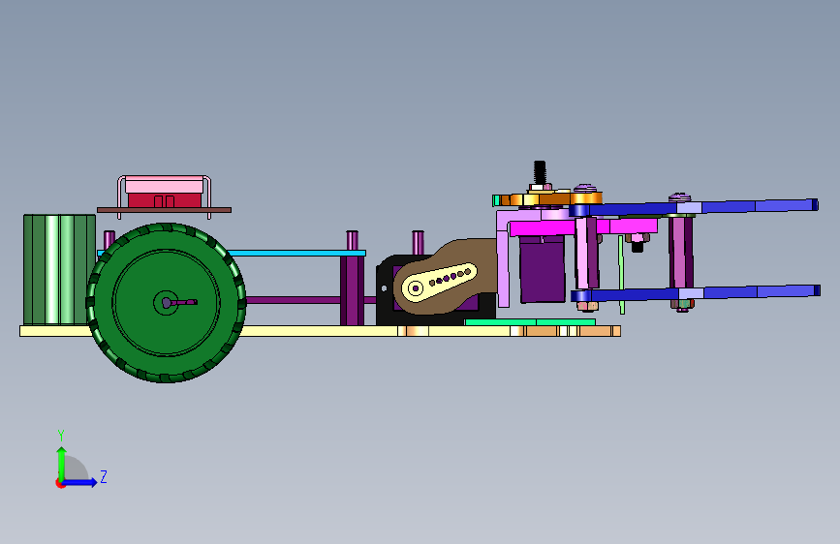840x544 pixels.
Task: Click the blue Z axis arrow
Action: pos(80,482)
